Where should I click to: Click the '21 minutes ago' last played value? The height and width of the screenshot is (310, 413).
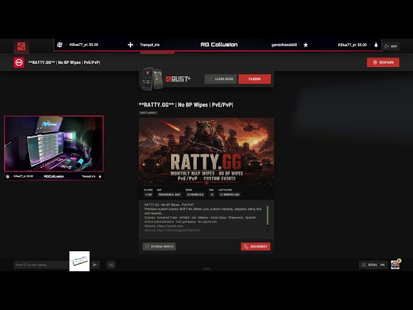point(230,194)
